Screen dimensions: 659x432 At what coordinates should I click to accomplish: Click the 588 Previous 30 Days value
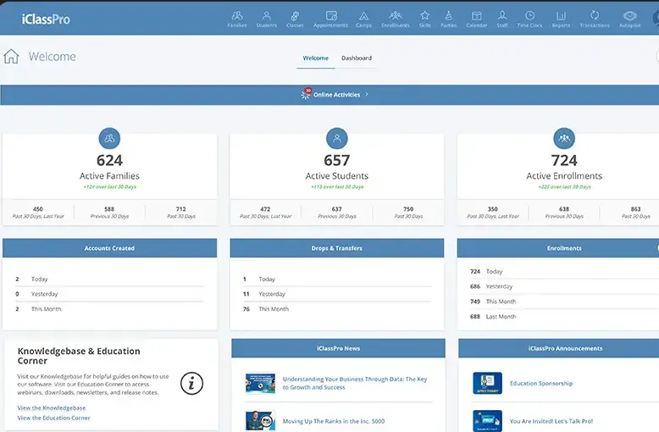tap(109, 209)
